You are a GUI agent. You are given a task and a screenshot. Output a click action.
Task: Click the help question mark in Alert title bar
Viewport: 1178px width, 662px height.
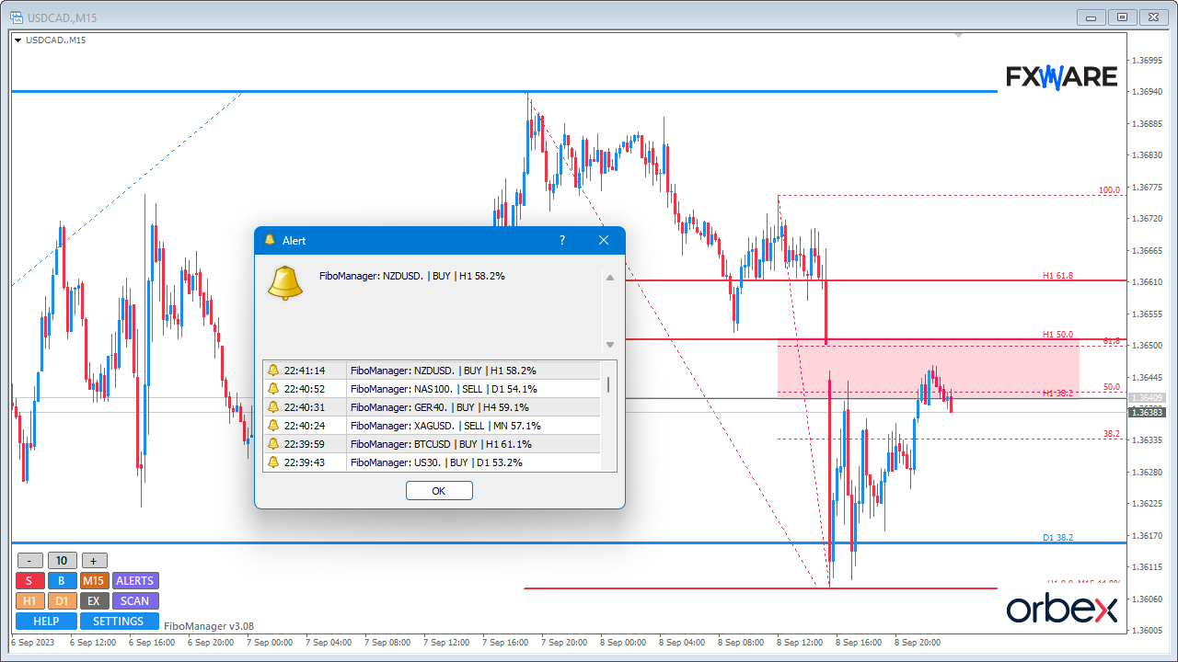pos(562,240)
